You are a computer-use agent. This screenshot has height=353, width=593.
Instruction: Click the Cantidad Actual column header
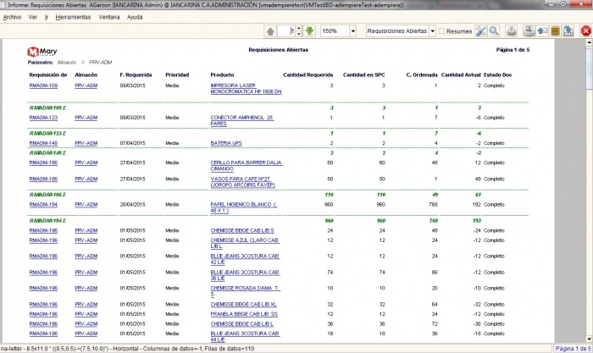(x=461, y=74)
